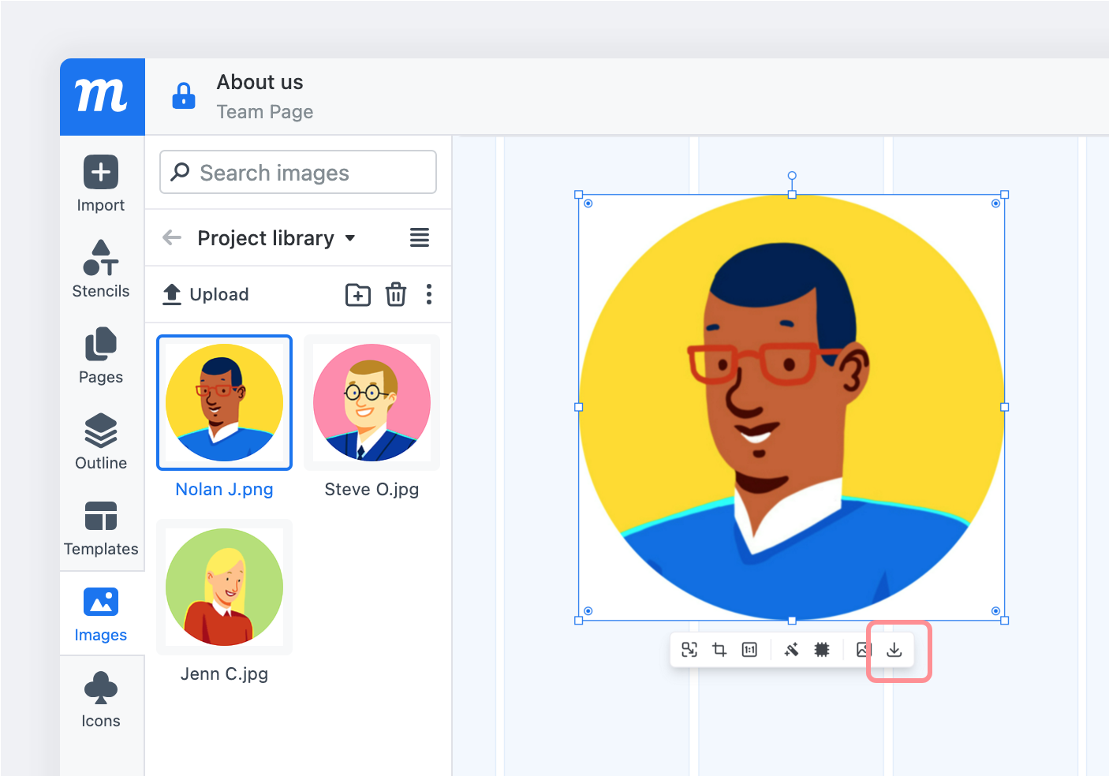Click the replace image toolbar icon
Screen dimensions: 1109x776
689,650
